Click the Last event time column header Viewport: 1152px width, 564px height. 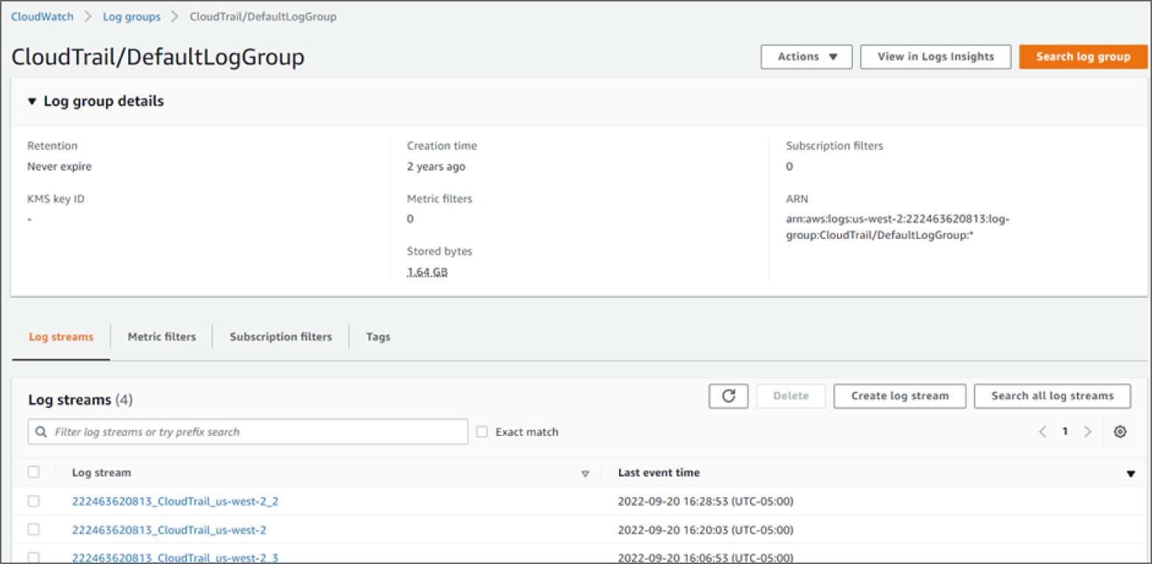pyautogui.click(x=659, y=473)
